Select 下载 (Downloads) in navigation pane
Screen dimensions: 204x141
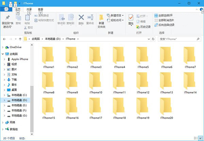tap(14, 80)
